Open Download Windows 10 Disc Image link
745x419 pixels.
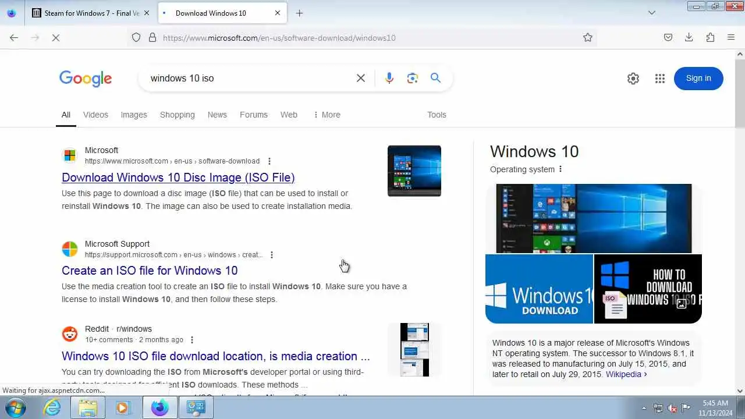pyautogui.click(x=178, y=177)
